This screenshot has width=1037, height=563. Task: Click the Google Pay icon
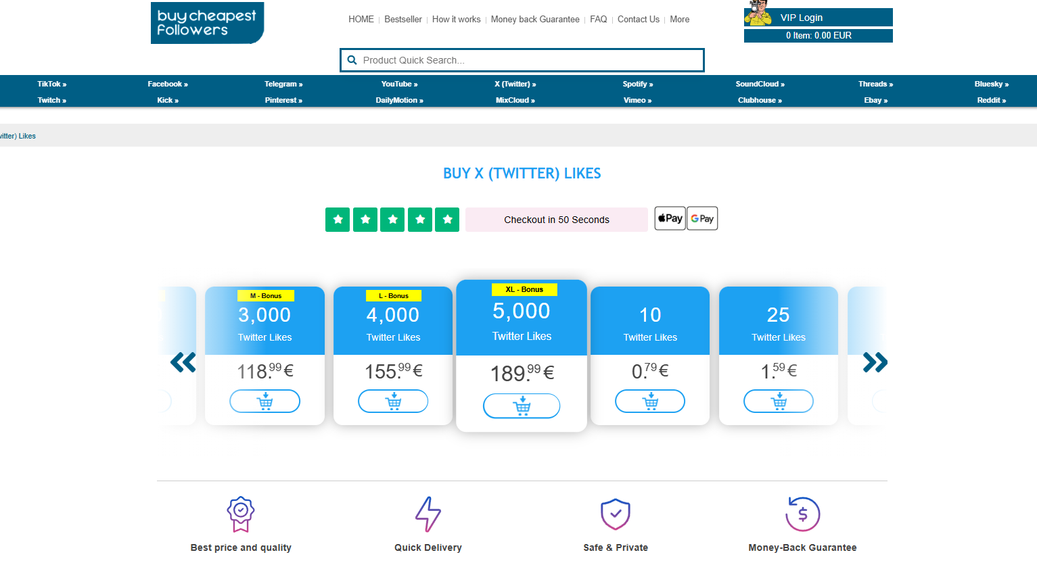[x=702, y=218]
